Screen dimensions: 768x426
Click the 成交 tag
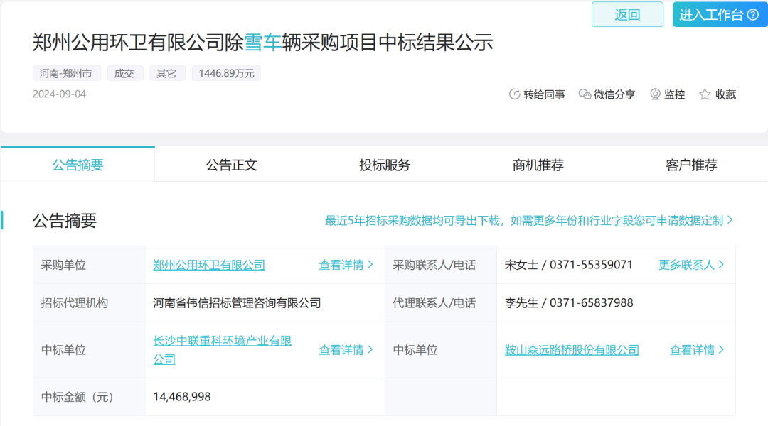tap(125, 73)
